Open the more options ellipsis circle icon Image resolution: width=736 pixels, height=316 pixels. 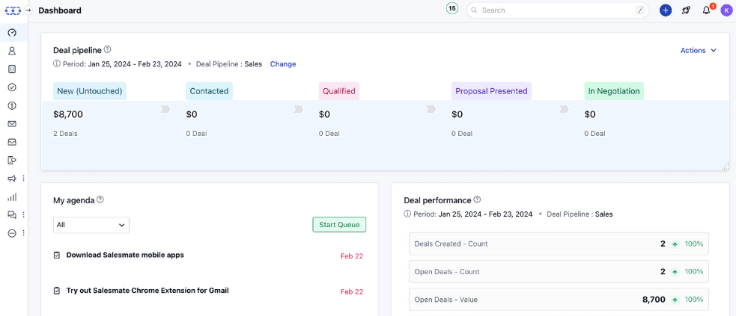(12, 233)
